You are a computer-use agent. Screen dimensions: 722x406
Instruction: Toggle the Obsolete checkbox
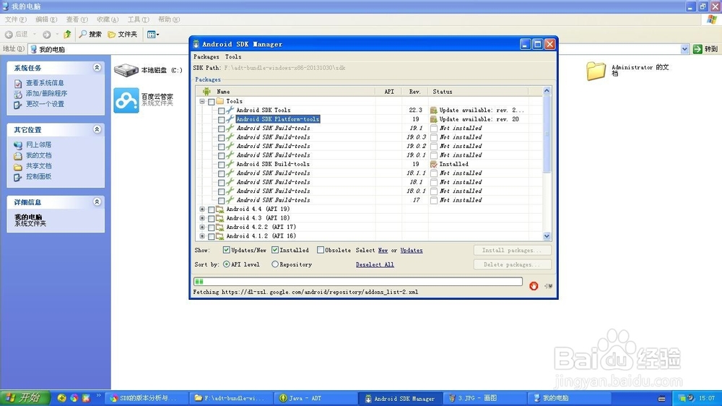[x=320, y=250]
